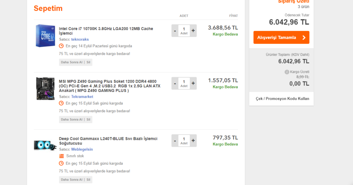Open Çek / Promosyon Kodu Kullan
Screen dimensions: 353x185
pyautogui.click(x=282, y=99)
